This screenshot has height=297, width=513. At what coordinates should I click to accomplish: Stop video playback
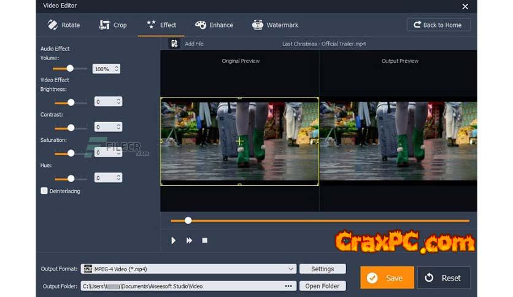point(205,241)
